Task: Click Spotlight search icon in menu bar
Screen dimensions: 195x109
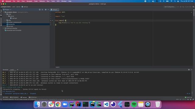Action: pyautogui.click(x=175, y=1)
